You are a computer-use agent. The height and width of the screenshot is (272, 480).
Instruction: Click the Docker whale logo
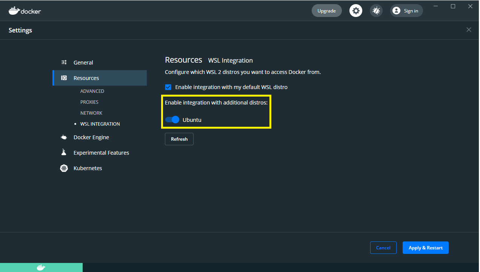[x=25, y=11]
